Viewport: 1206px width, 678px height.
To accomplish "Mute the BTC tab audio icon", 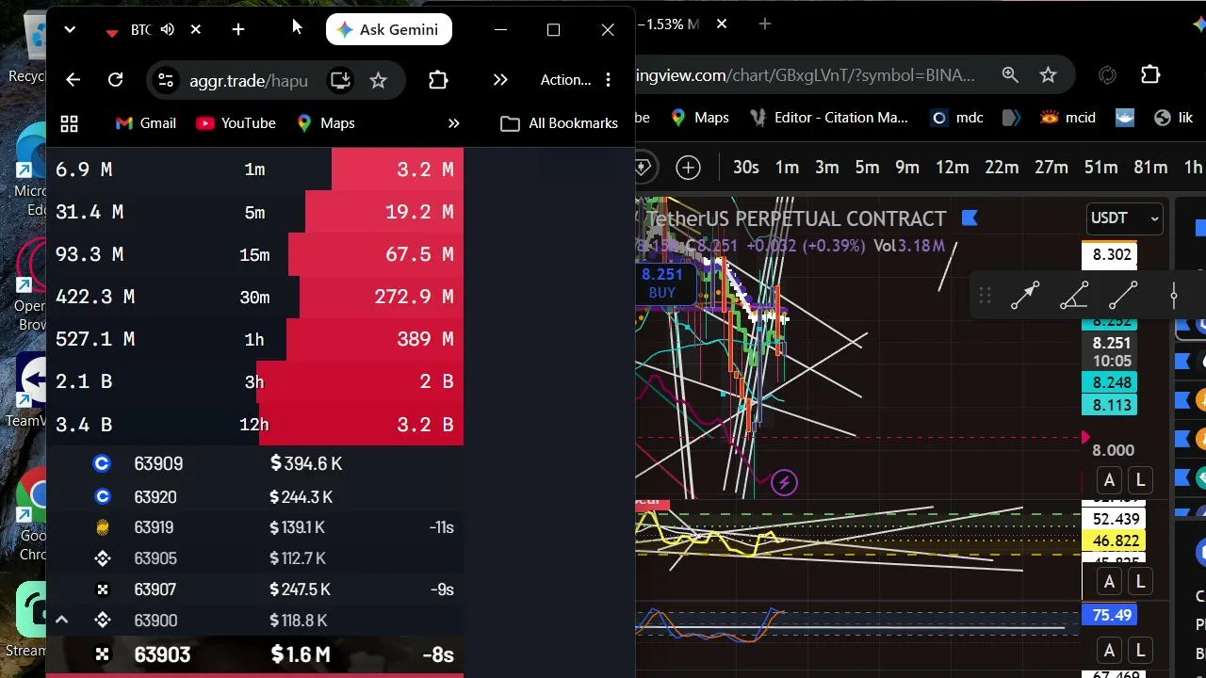I will click(x=168, y=30).
